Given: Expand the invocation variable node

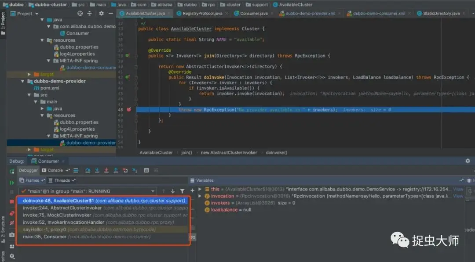Looking at the screenshot, I should 200,196.
